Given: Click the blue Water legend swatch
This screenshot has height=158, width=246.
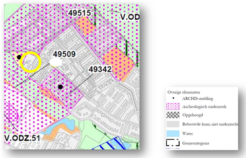Looking at the screenshot, I should pos(173,134).
